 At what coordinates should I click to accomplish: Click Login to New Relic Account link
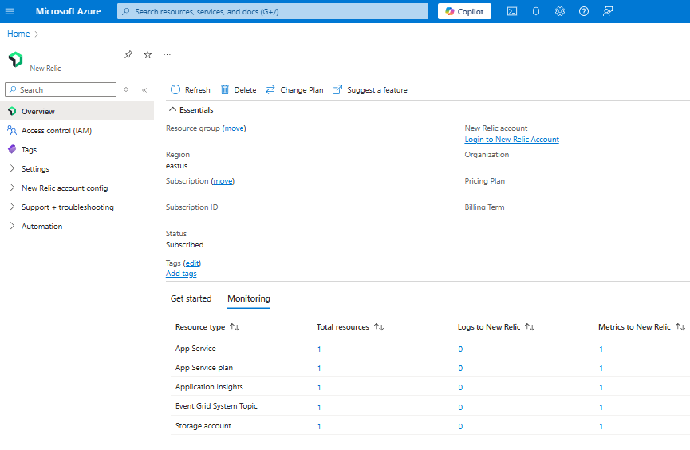[511, 140]
